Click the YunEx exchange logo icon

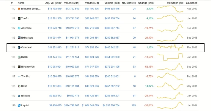tap(19, 18)
